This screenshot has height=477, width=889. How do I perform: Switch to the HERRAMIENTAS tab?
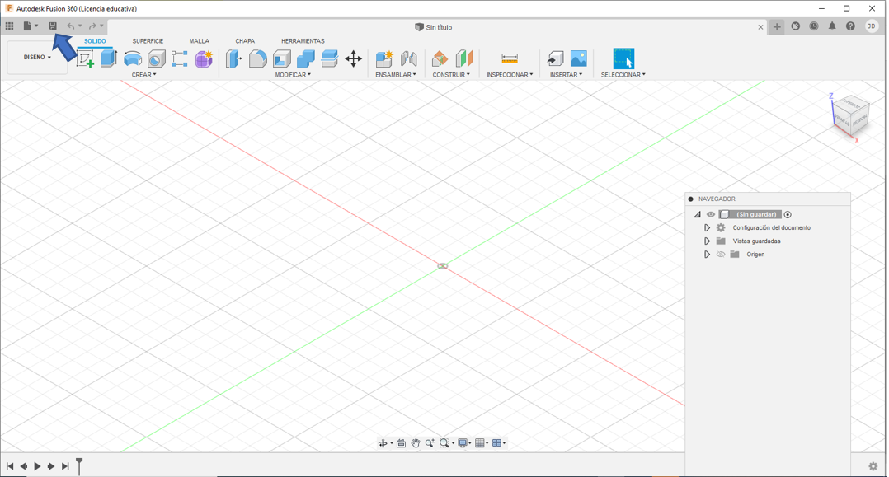pyautogui.click(x=303, y=41)
